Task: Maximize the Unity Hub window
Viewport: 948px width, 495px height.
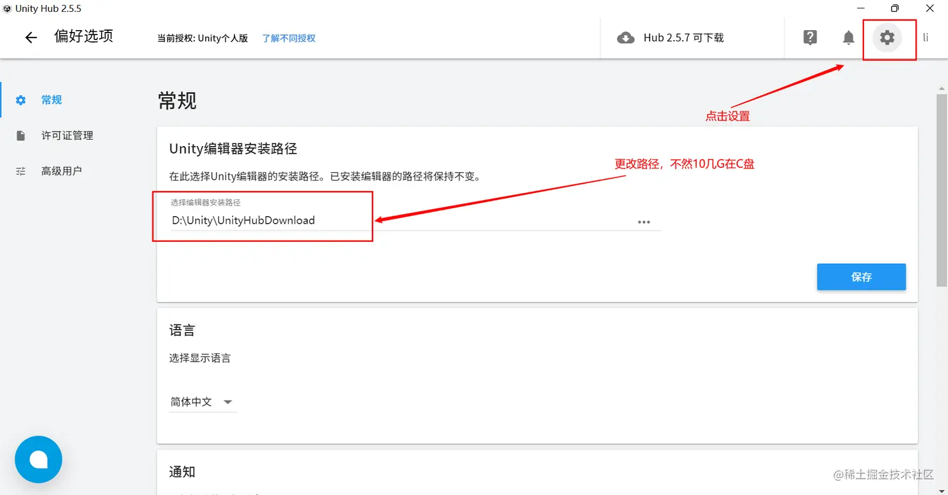Action: (x=895, y=8)
